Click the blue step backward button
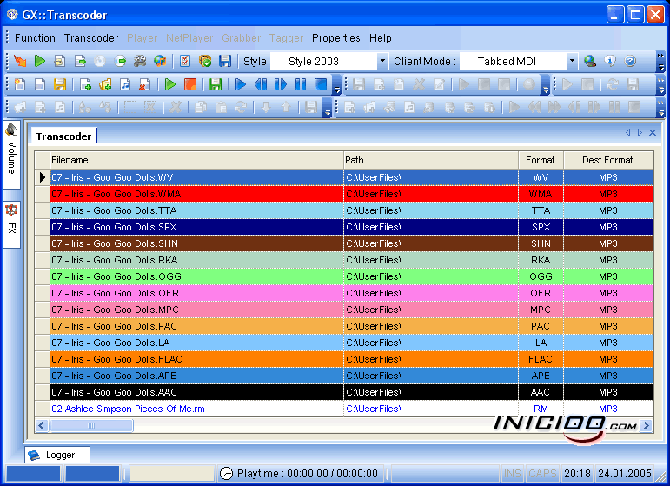Screen dimensions: 670x486 click(x=261, y=84)
